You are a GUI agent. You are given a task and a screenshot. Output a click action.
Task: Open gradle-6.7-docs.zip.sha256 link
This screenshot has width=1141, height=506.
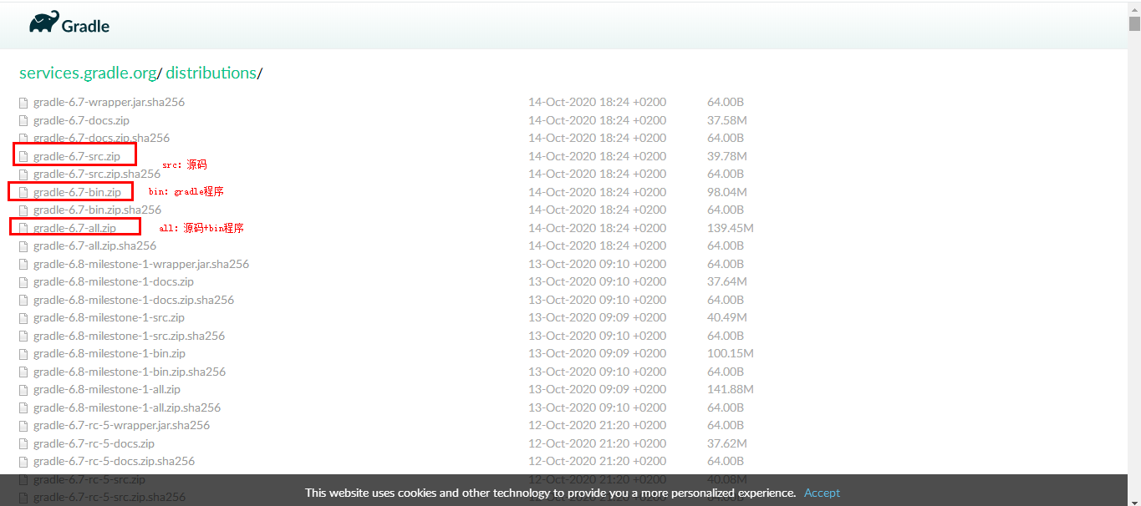(101, 138)
